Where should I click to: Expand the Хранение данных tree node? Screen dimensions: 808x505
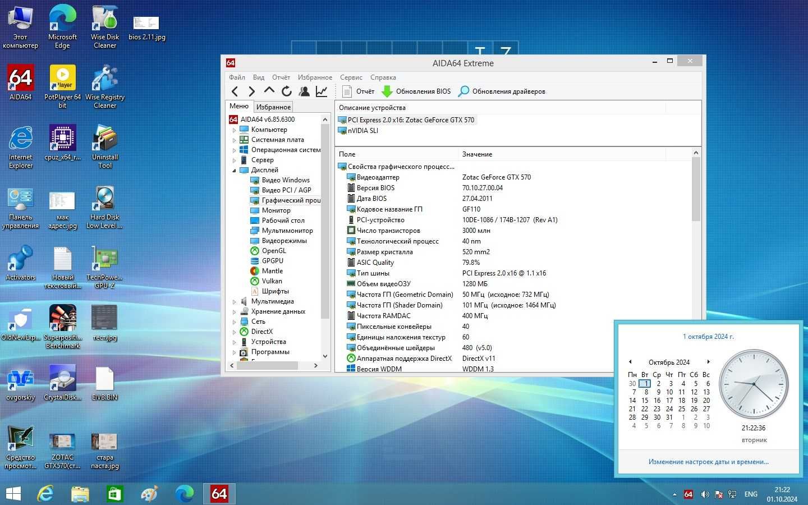(x=235, y=311)
